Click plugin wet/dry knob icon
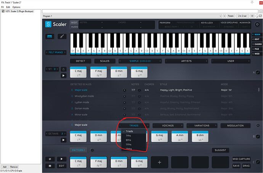The width and height of the screenshot is (263, 173). 257,16
